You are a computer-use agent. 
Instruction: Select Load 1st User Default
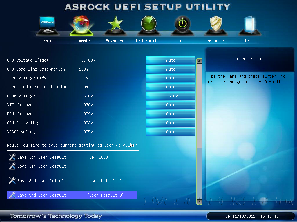[41, 166]
